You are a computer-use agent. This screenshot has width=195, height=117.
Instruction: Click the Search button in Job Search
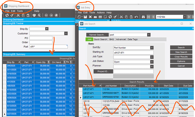[x=181, y=48]
